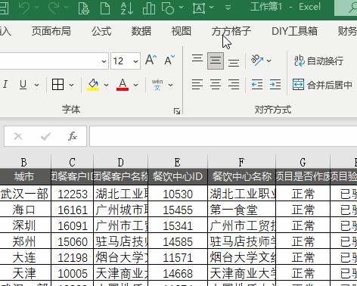Click the 合并后居中 merge button
357x286 pixels.
coord(322,85)
